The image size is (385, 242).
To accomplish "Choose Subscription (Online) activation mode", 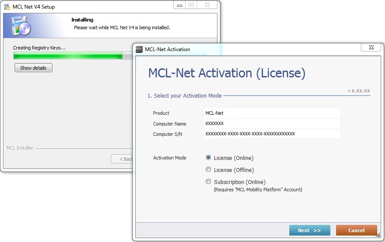I will coord(208,181).
